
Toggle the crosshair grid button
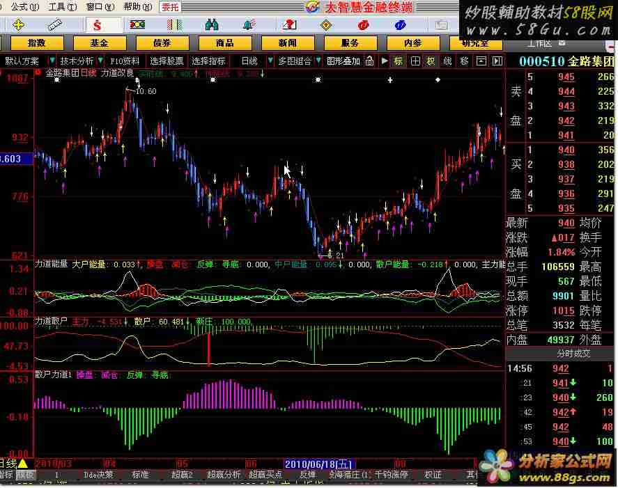[415, 61]
